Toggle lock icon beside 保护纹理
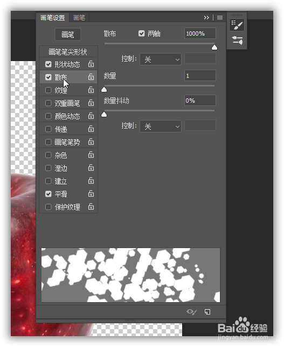This screenshot has height=347, width=284. [91, 206]
